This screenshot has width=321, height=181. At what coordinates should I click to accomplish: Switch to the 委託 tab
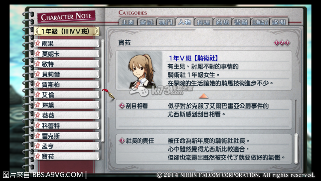(x=146, y=22)
